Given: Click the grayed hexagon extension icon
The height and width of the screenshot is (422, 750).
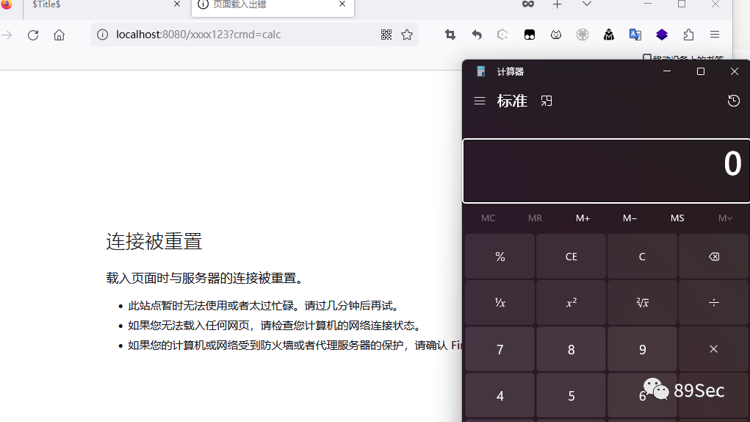Looking at the screenshot, I should coord(502,35).
